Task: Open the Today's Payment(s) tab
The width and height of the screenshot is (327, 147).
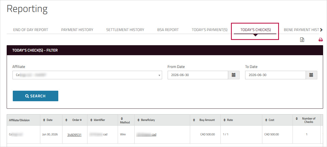Action: [x=210, y=30]
